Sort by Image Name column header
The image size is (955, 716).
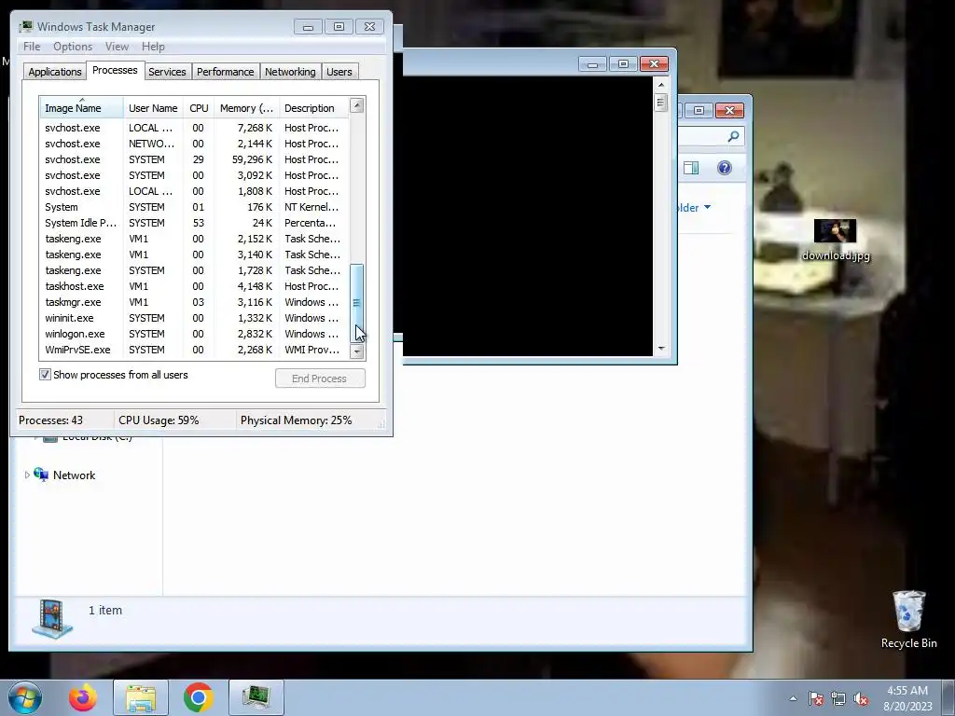(82, 107)
